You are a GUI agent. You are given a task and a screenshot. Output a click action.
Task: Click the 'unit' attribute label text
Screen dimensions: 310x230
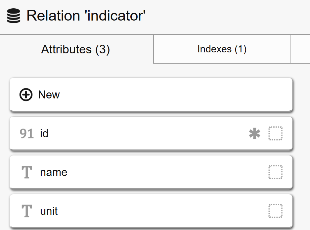coord(49,211)
